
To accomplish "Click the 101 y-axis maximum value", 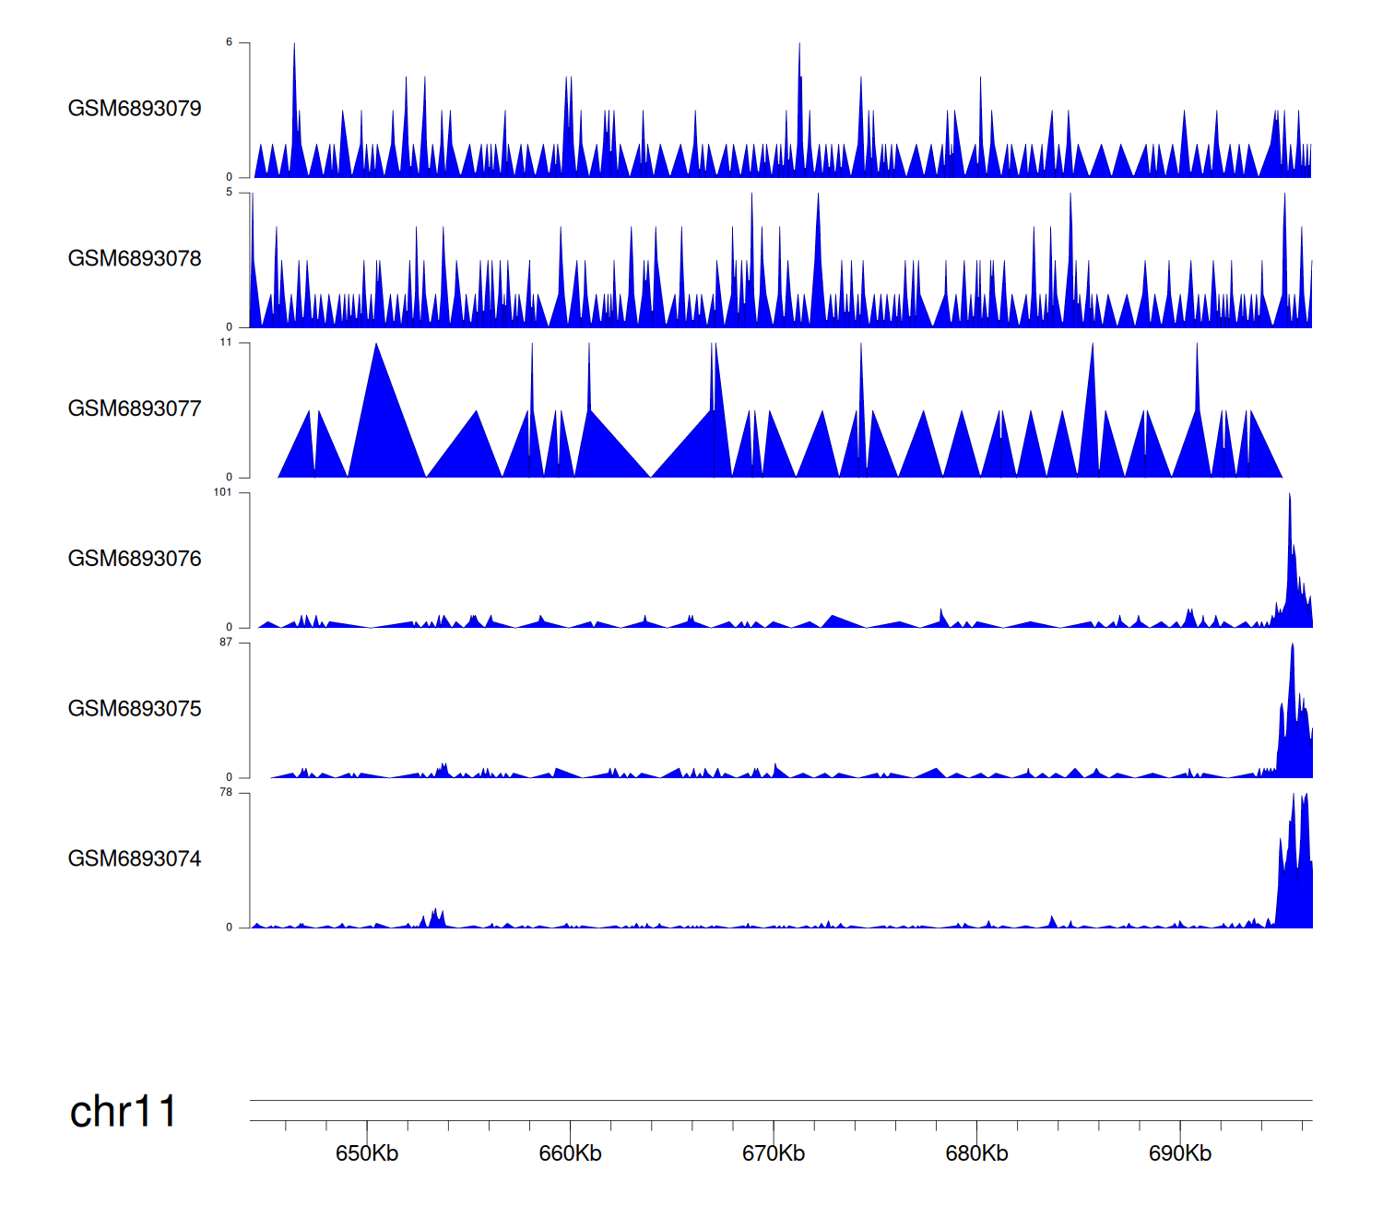I will click(x=223, y=492).
